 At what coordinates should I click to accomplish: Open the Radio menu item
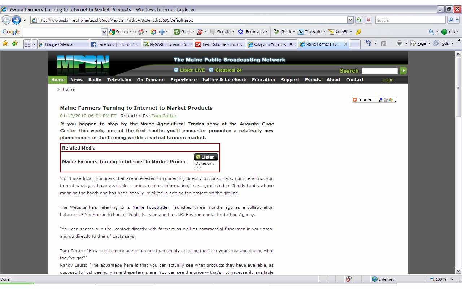tap(95, 80)
